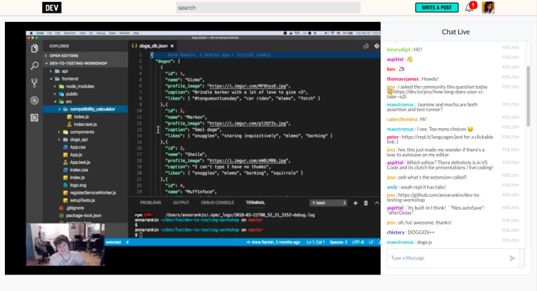Open the Source Control branch icon
Image resolution: width=537 pixels, height=291 pixels.
[x=34, y=83]
